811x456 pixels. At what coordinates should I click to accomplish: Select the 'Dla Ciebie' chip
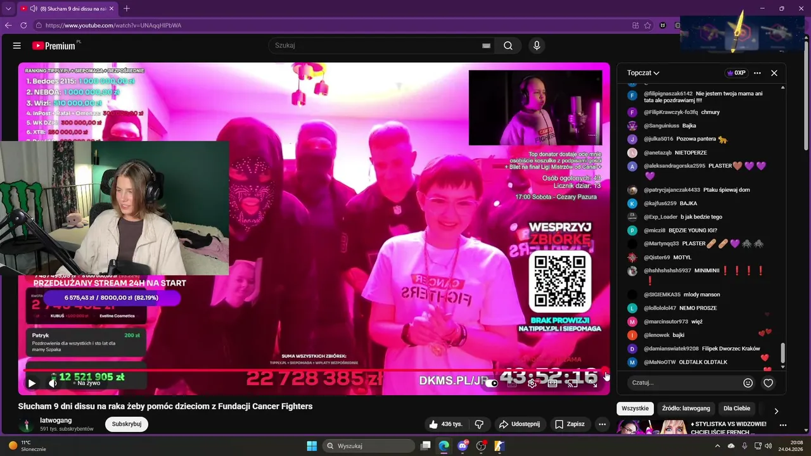[x=737, y=408]
